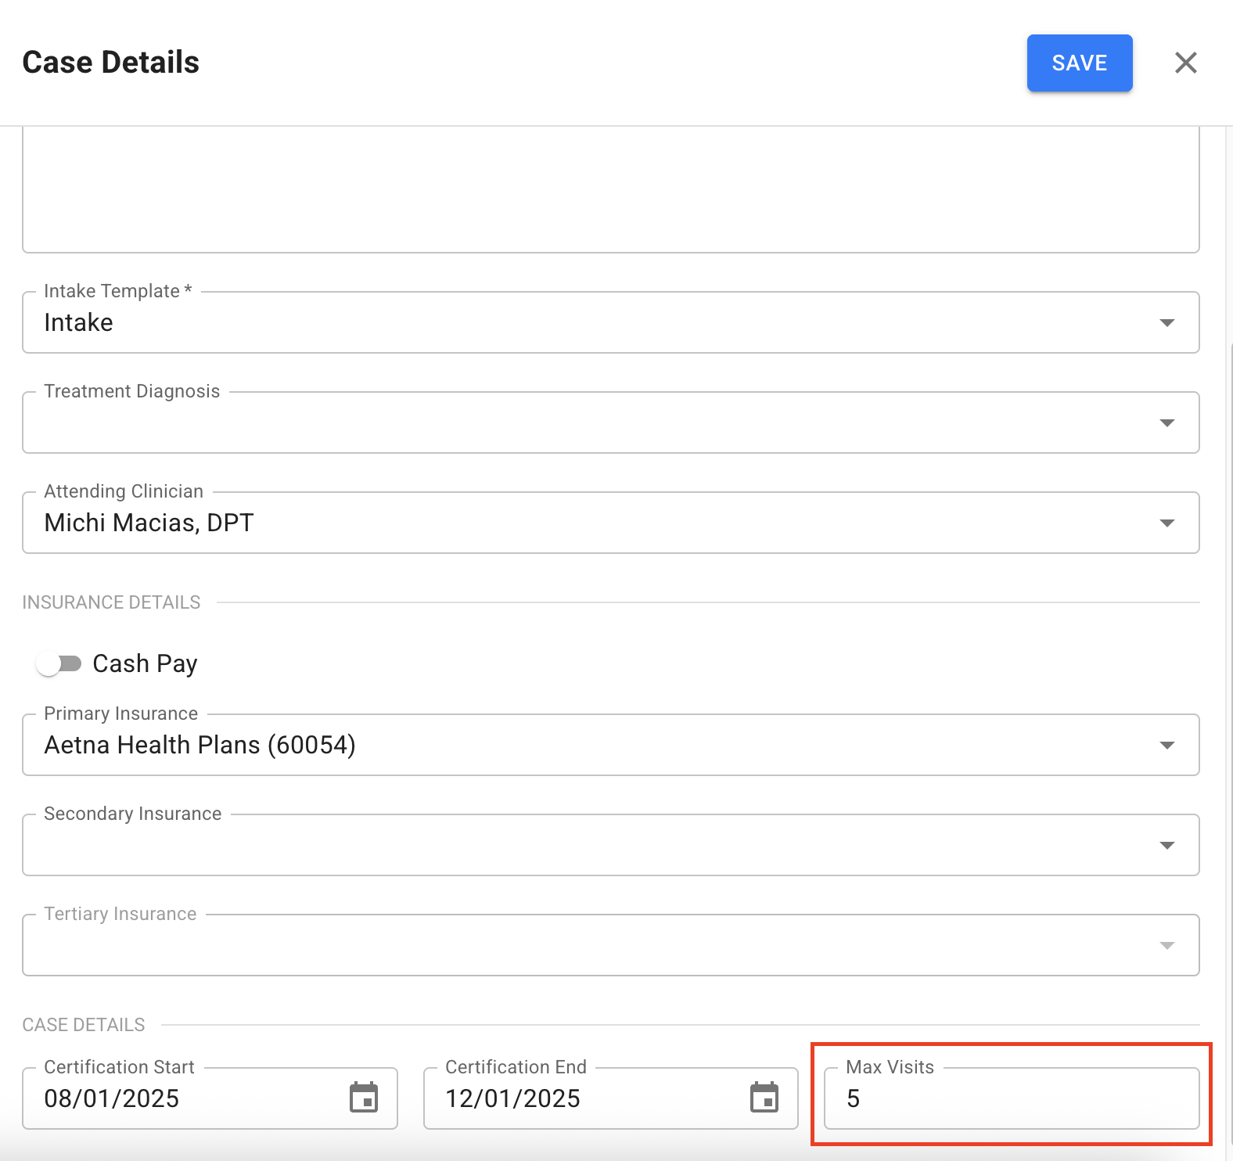Close the Case Details dialog
The image size is (1233, 1161).
(x=1185, y=63)
